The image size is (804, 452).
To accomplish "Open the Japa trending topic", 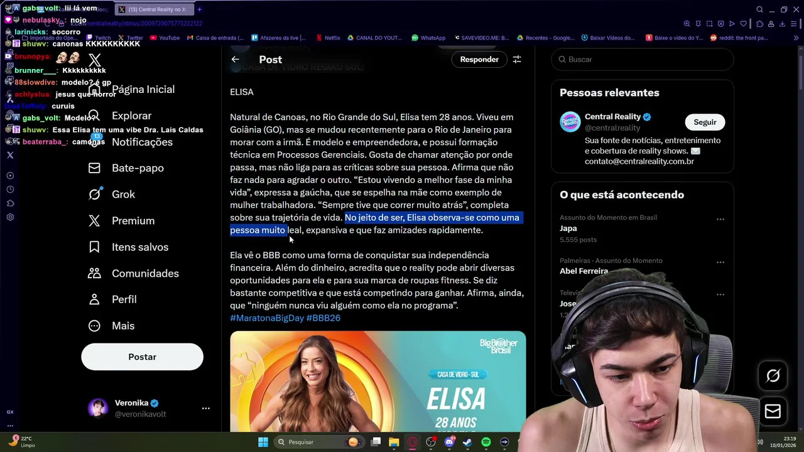I will point(568,229).
